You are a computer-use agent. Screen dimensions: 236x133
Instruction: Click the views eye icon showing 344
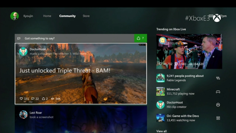52,99
